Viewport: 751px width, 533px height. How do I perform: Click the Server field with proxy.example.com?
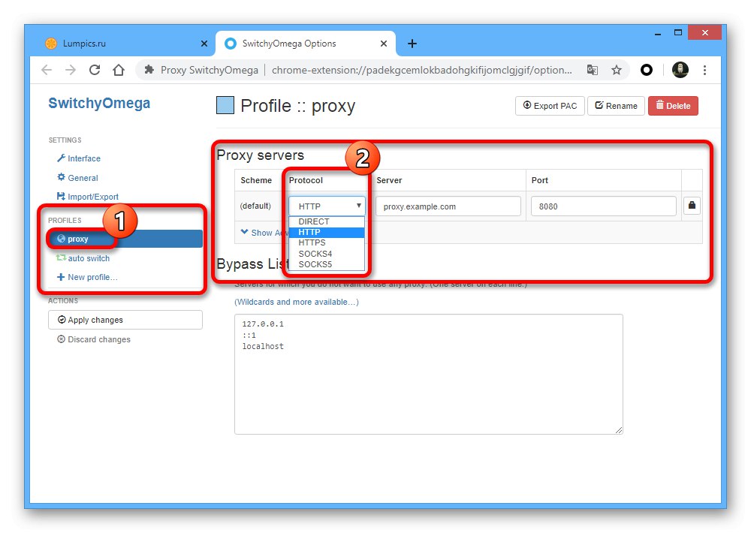[448, 206]
